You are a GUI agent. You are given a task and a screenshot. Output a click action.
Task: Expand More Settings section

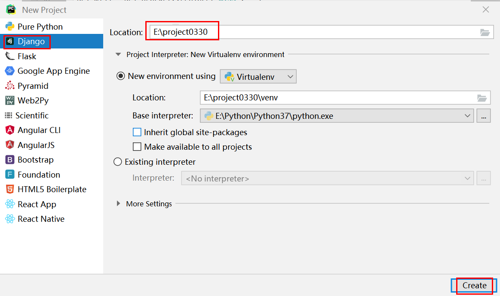pyautogui.click(x=118, y=203)
